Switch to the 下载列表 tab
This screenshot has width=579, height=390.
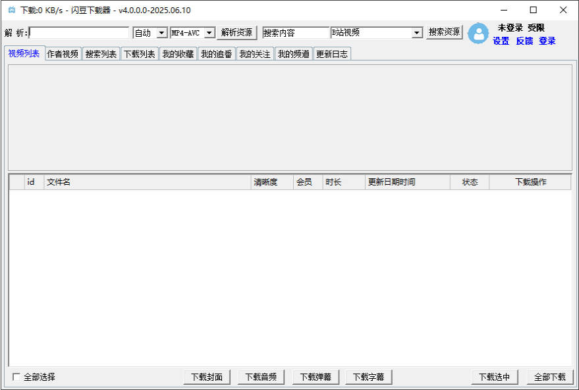[x=139, y=54]
